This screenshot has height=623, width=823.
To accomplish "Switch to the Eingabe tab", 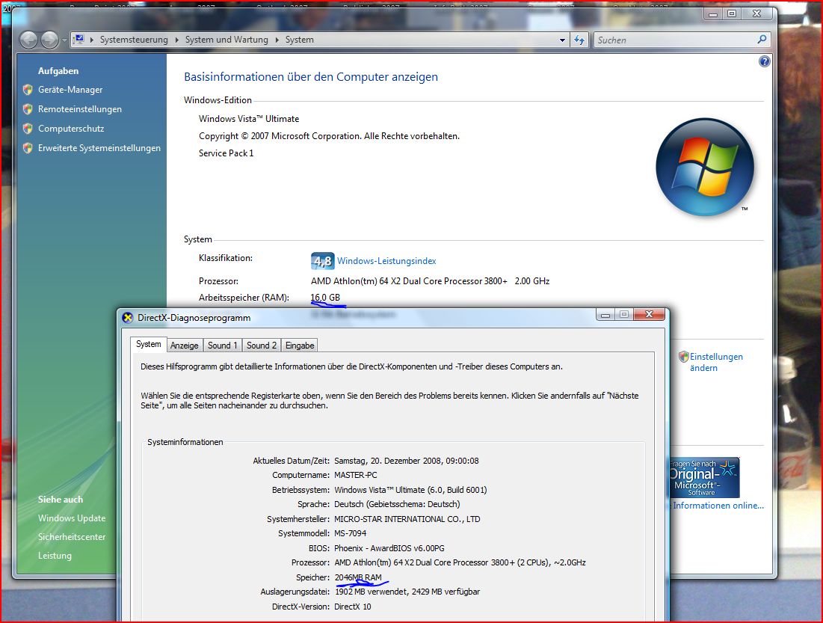I will (x=300, y=345).
